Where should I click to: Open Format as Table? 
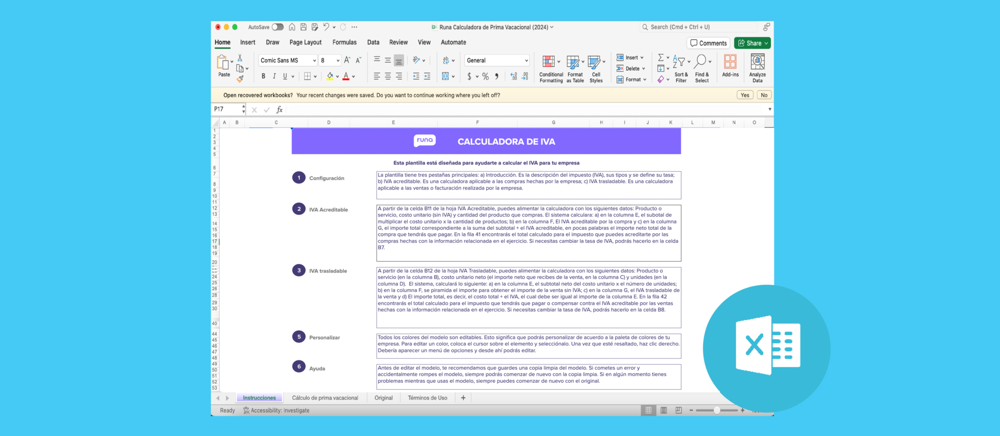click(x=575, y=69)
